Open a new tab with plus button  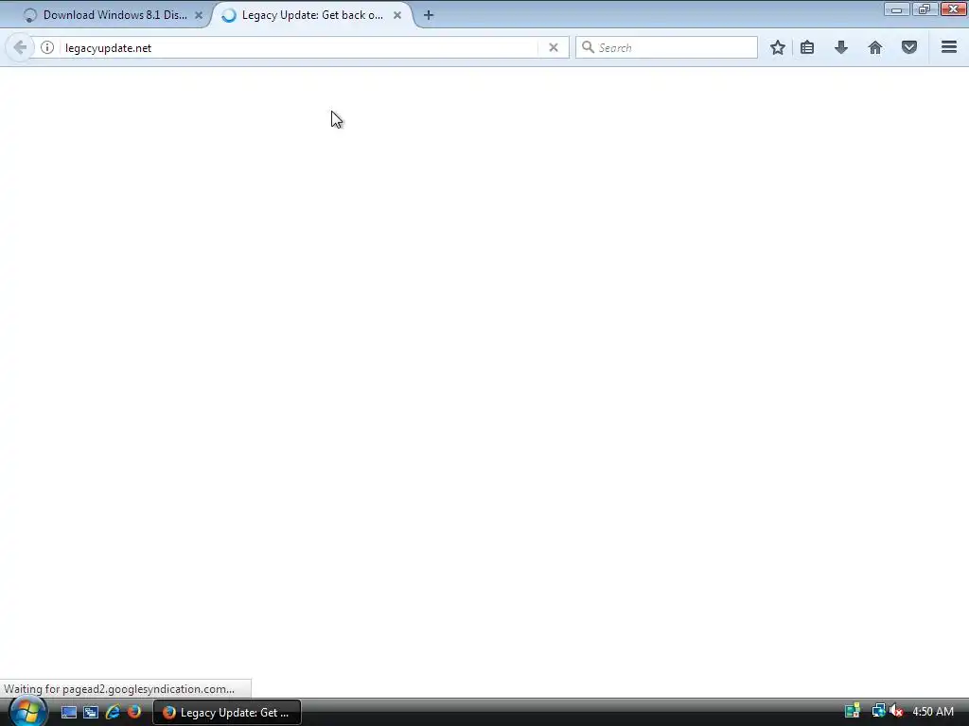[429, 15]
